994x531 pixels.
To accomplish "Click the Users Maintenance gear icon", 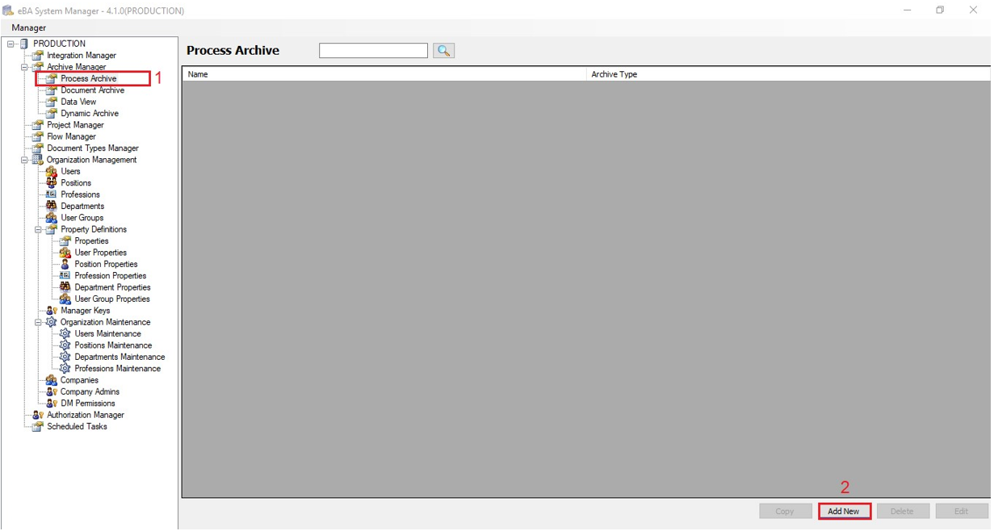I will tap(65, 334).
